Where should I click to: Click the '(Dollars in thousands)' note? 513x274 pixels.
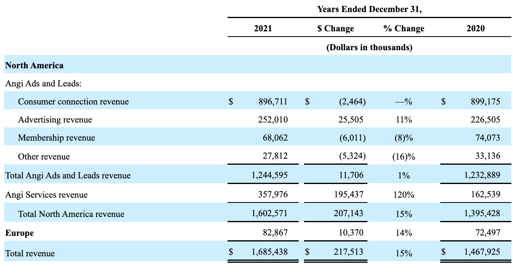pyautogui.click(x=369, y=47)
